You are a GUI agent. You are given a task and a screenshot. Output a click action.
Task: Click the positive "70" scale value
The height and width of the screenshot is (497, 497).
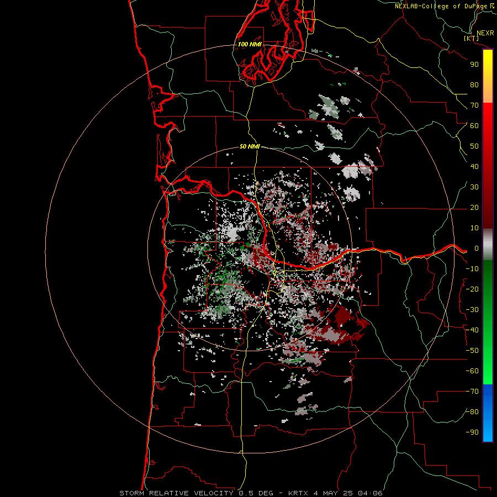(474, 105)
